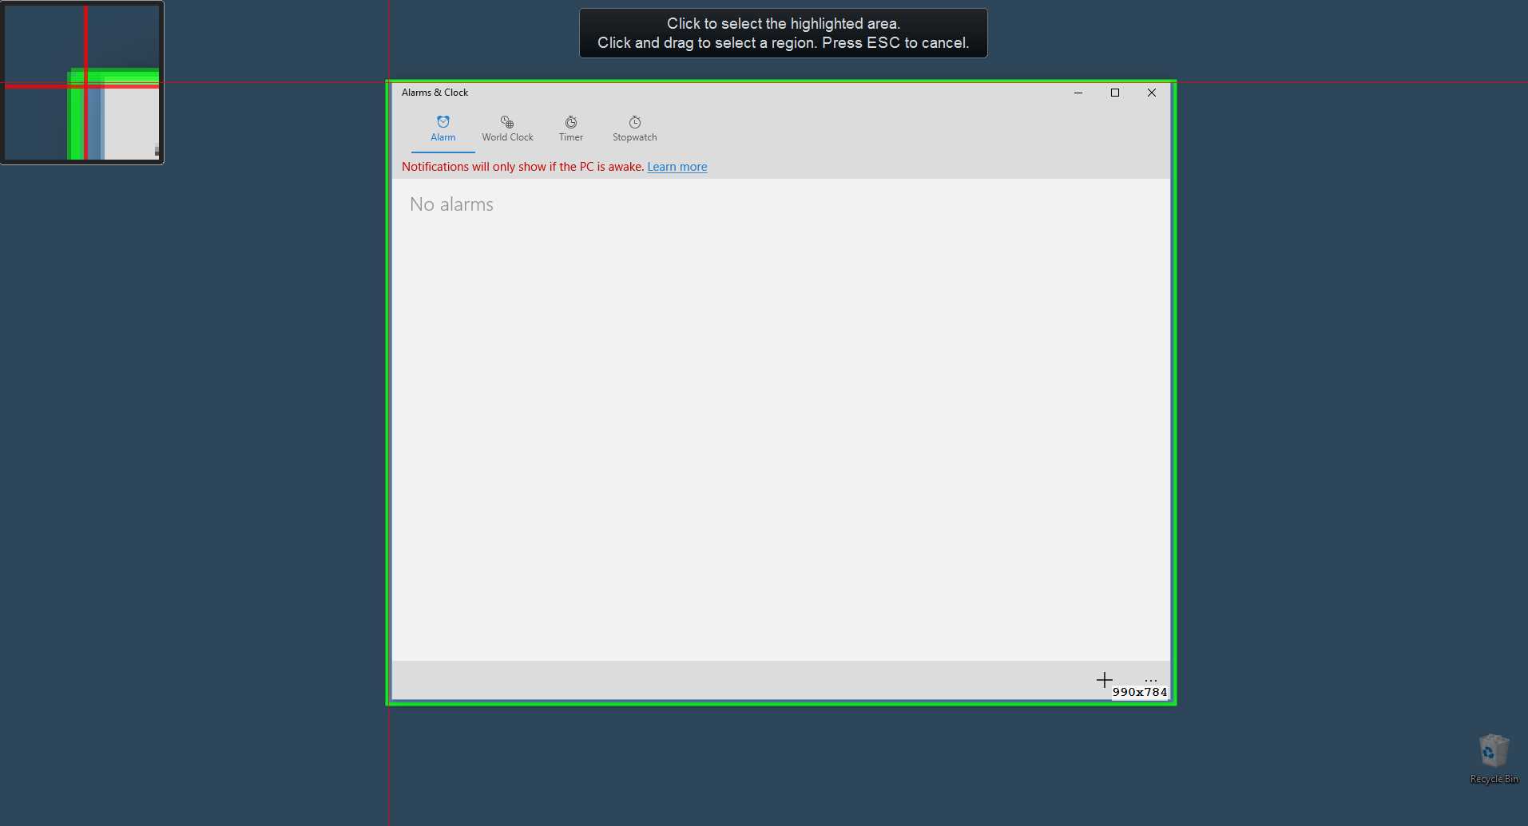This screenshot has width=1528, height=826.
Task: Open the World Clock globe icon
Action: 506,121
